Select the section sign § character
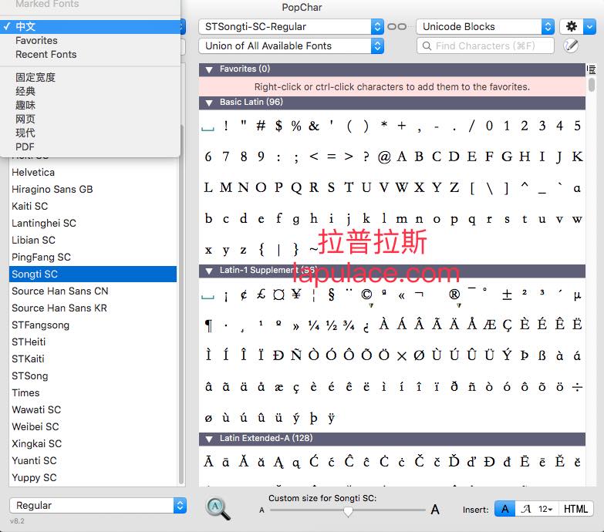 (331, 295)
